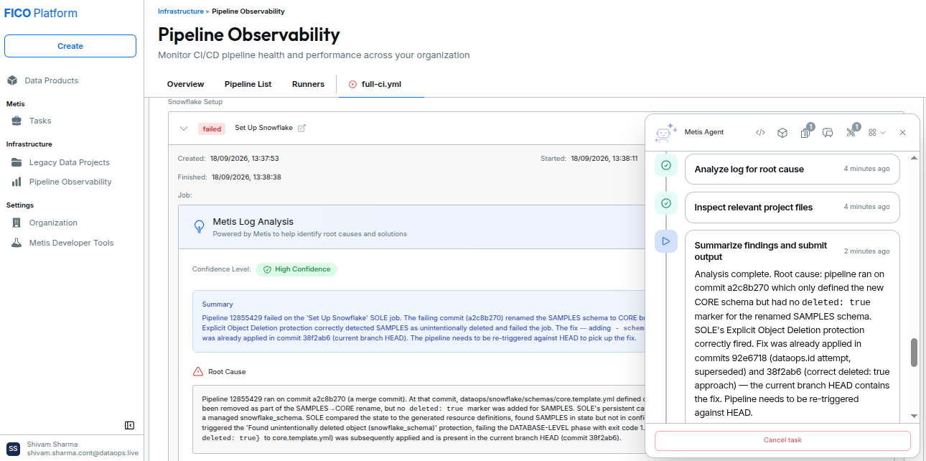Click the green check icon beside Analyze log
The width and height of the screenshot is (926, 461).
(x=666, y=165)
